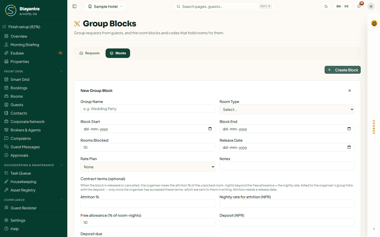Open the Rate Plan dropdown
The height and width of the screenshot is (237, 380).
click(148, 167)
